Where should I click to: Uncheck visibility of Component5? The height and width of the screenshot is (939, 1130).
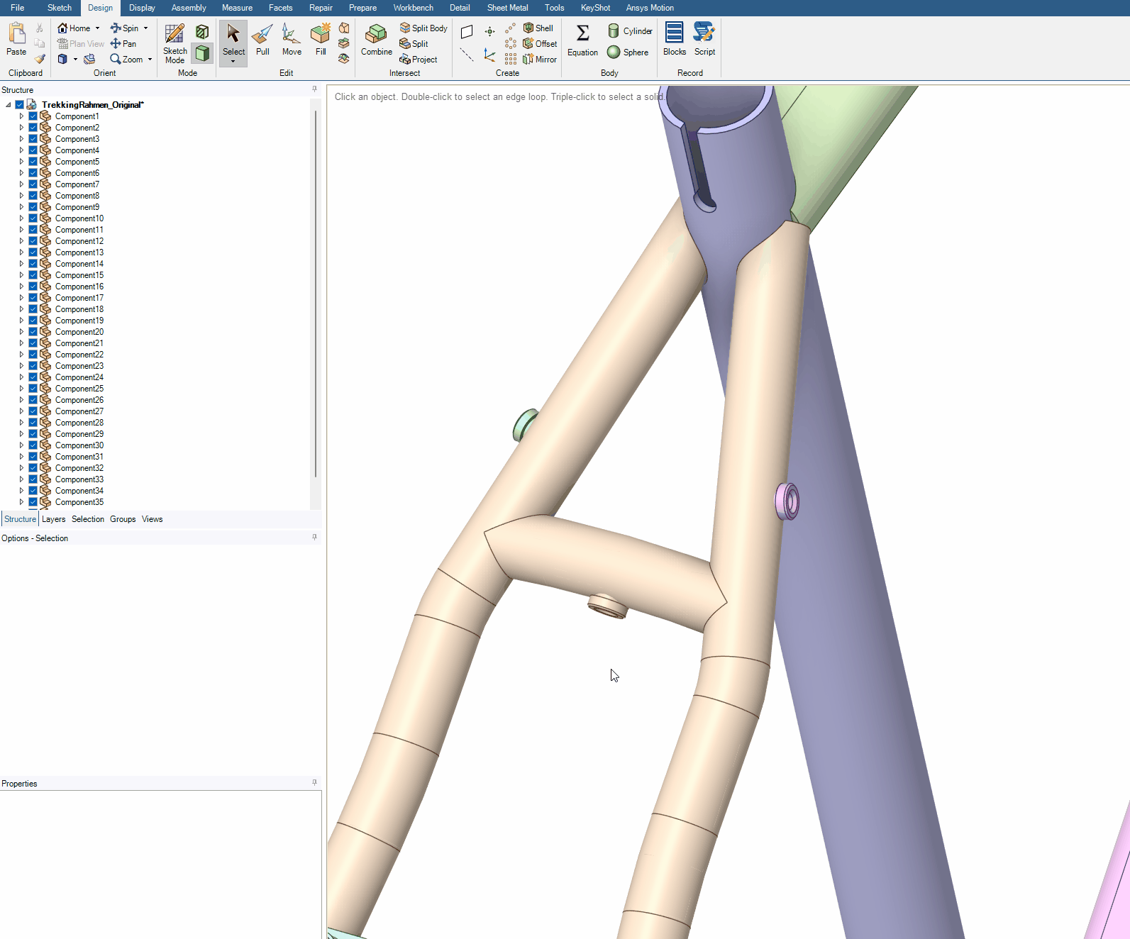pyautogui.click(x=33, y=162)
